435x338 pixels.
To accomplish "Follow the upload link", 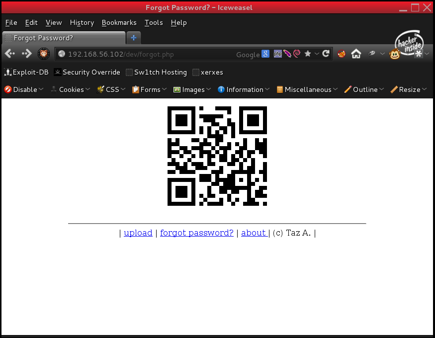I will point(138,233).
